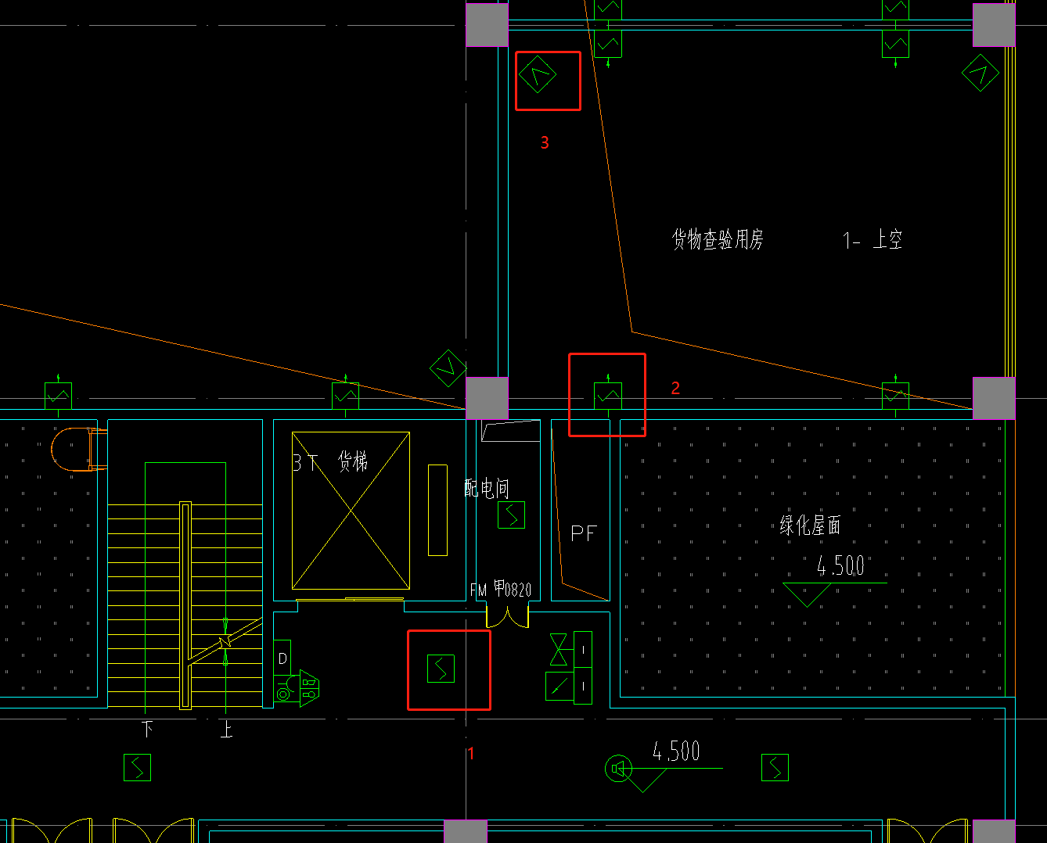1047x843 pixels.
Task: Click the diamond symbol below the top-left column
Action: point(537,76)
